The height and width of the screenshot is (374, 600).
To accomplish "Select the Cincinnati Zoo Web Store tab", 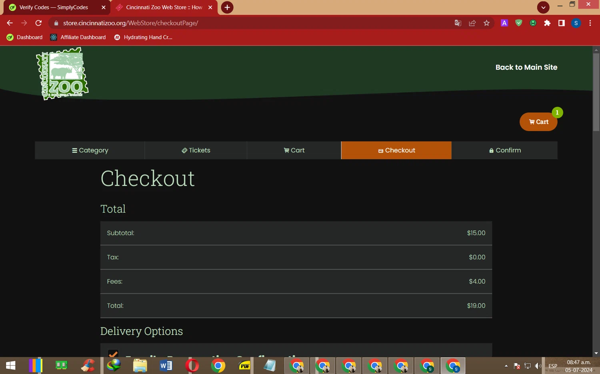I will pos(164,7).
